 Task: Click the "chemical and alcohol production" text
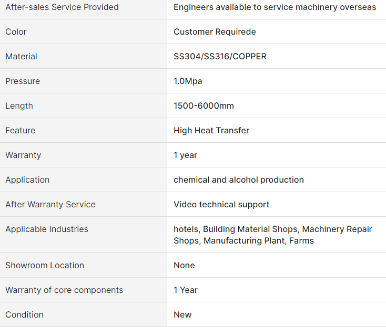click(x=239, y=180)
